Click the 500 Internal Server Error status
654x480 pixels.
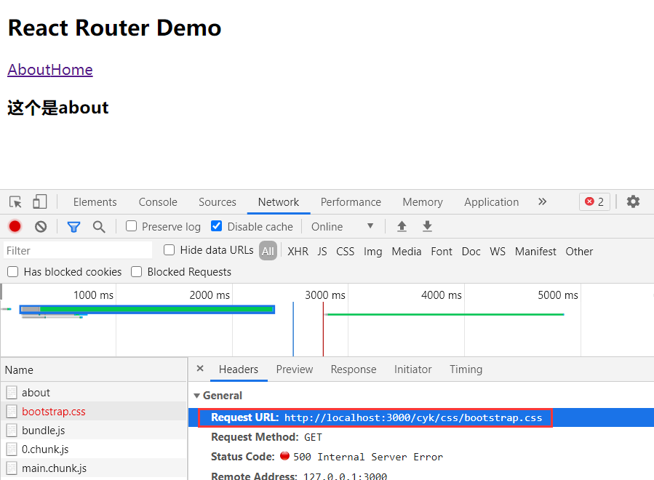368,457
